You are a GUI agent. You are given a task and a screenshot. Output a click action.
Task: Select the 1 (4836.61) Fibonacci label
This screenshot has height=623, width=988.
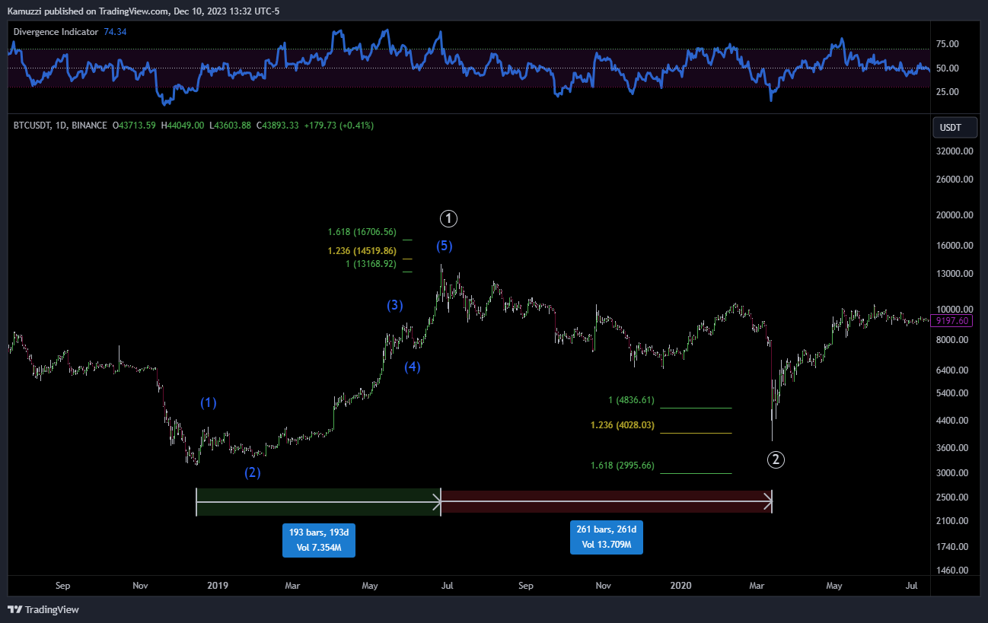(631, 400)
